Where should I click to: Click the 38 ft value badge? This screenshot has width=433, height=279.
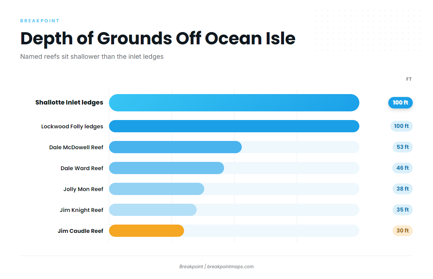click(x=403, y=189)
